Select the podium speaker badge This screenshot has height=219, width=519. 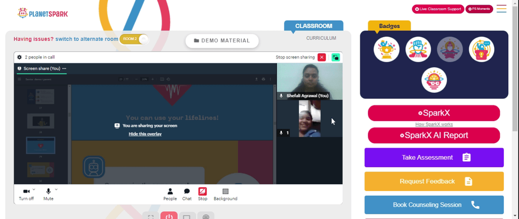481,49
